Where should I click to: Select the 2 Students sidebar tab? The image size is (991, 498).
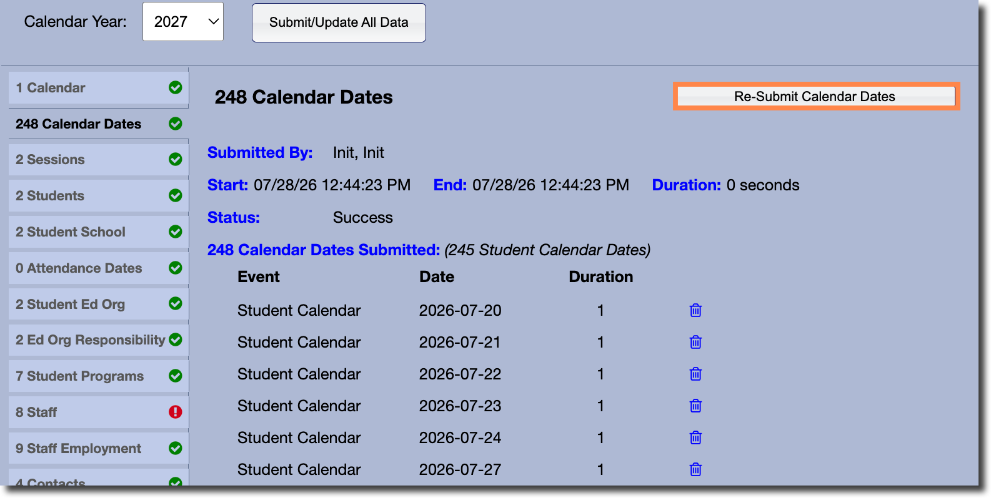tap(99, 196)
